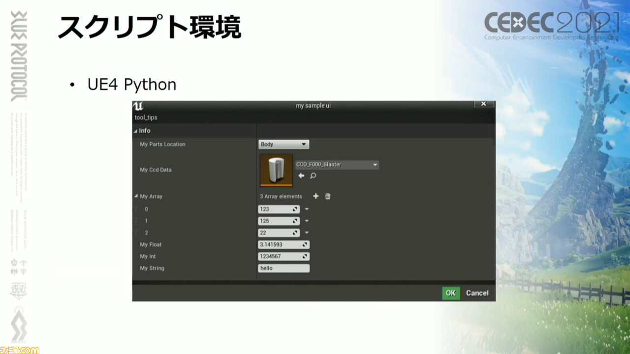Click the browse to asset magnifier icon
630x354 pixels.
tap(313, 176)
